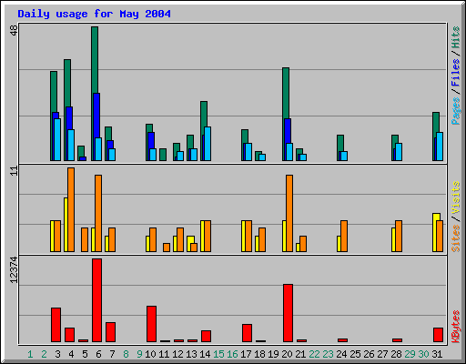Click day 13 on the x-axis

click(x=191, y=354)
